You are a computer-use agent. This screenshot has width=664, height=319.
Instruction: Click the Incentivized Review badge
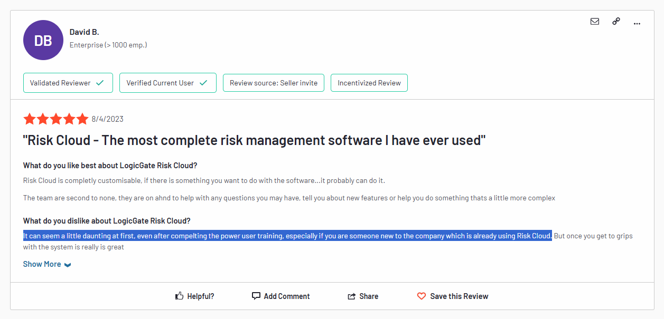[x=369, y=83]
